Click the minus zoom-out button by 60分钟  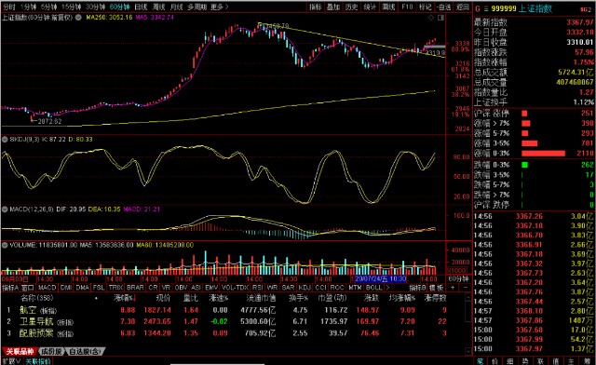click(466, 288)
